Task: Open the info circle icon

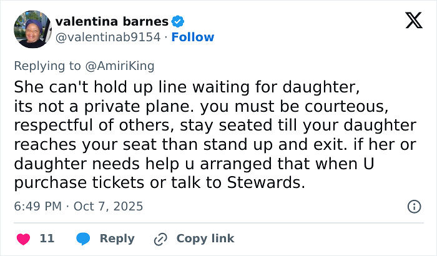Action: [x=413, y=206]
